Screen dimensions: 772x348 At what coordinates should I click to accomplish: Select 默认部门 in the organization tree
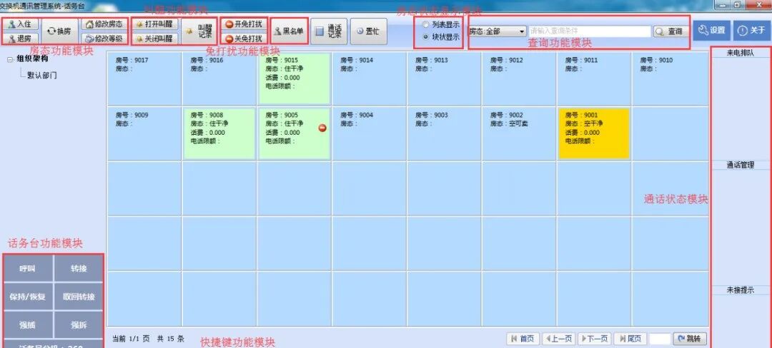coord(42,75)
